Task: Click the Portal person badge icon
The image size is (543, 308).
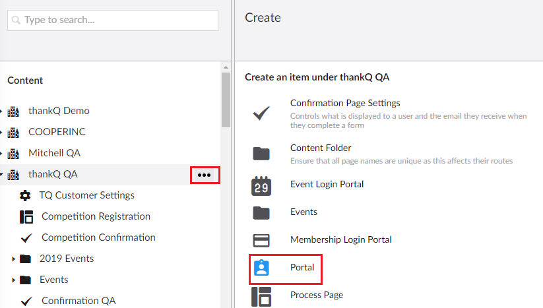Action: point(261,268)
